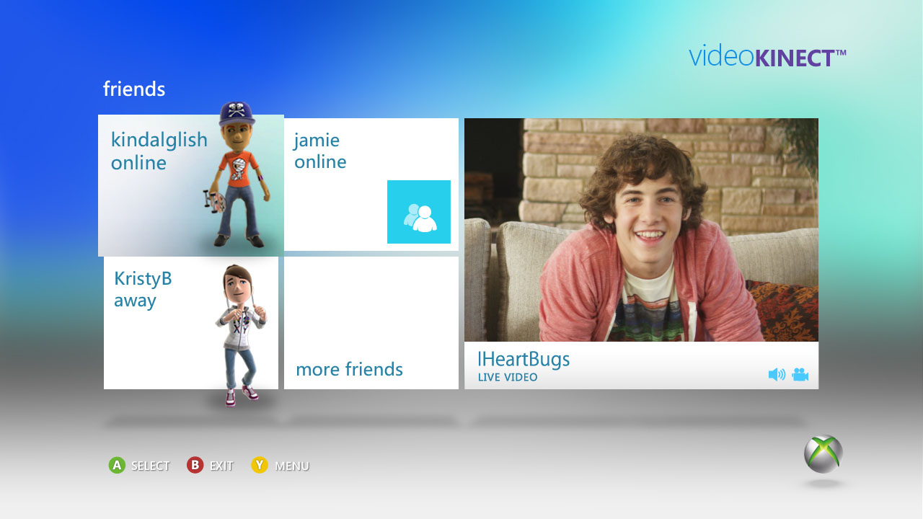The width and height of the screenshot is (923, 519).
Task: Click the SELECT label
Action: (x=150, y=466)
